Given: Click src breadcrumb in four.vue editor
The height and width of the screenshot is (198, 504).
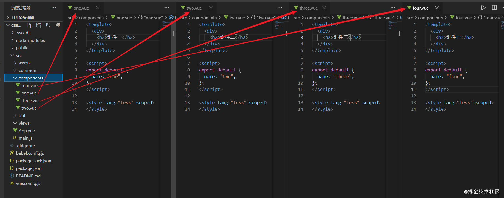Looking at the screenshot, I should (410, 18).
